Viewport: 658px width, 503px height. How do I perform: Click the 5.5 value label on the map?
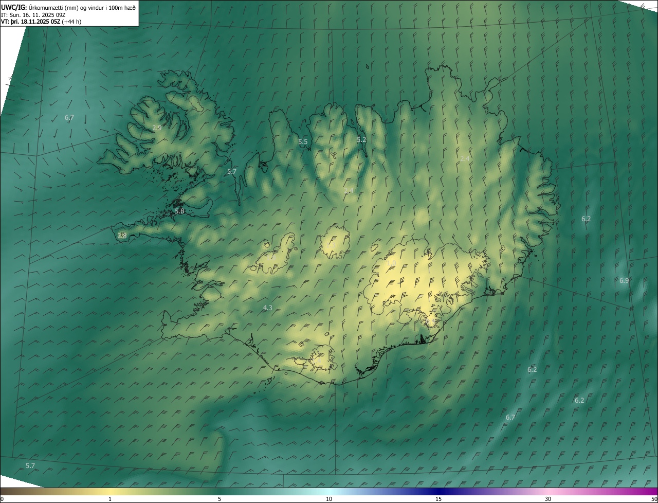coord(303,141)
